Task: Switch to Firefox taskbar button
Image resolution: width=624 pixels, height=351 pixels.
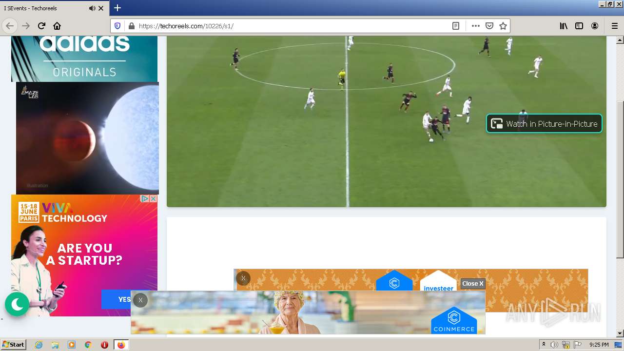Action: coord(121,345)
